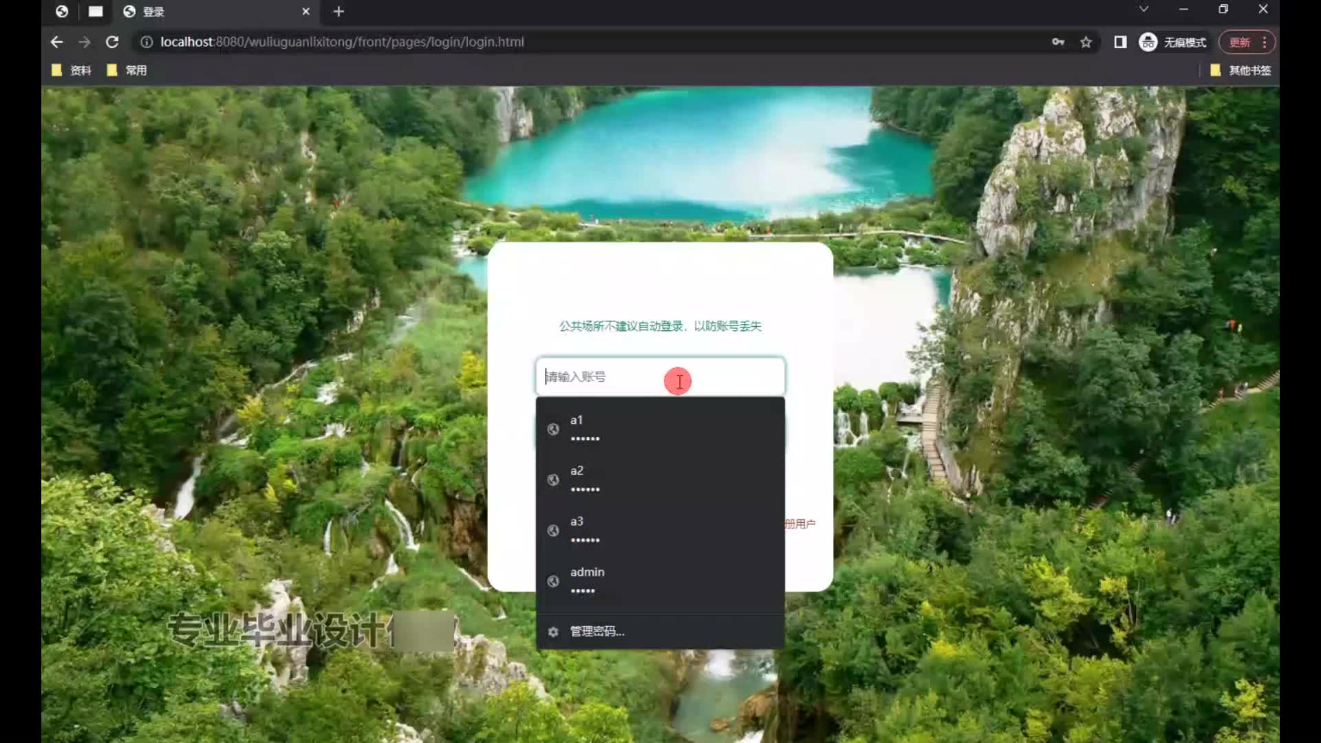Open site information icon beside localhost URL
Viewport: 1321px width, 743px height.
[146, 42]
